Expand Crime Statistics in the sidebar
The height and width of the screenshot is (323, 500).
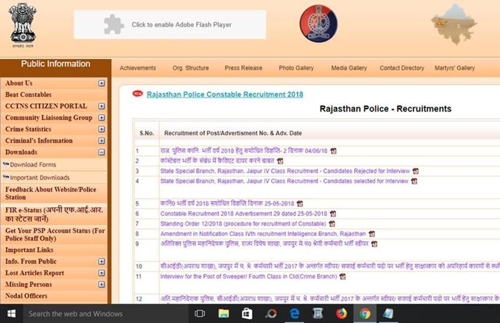pos(102,129)
